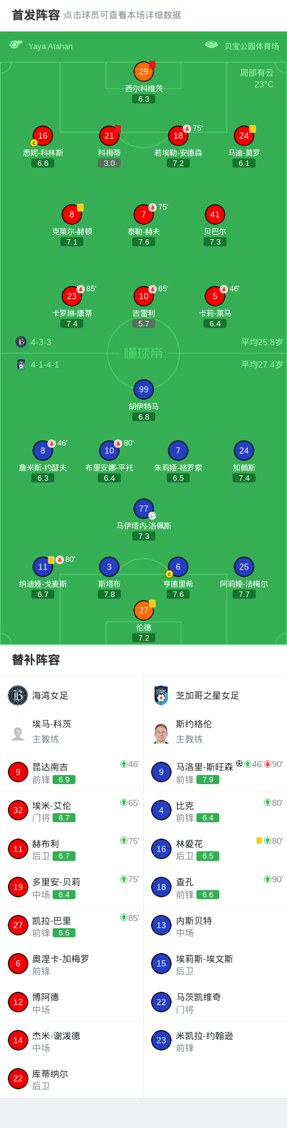Tap rating 7.8 under 斯塔布
The height and width of the screenshot is (1128, 287).
click(x=109, y=595)
